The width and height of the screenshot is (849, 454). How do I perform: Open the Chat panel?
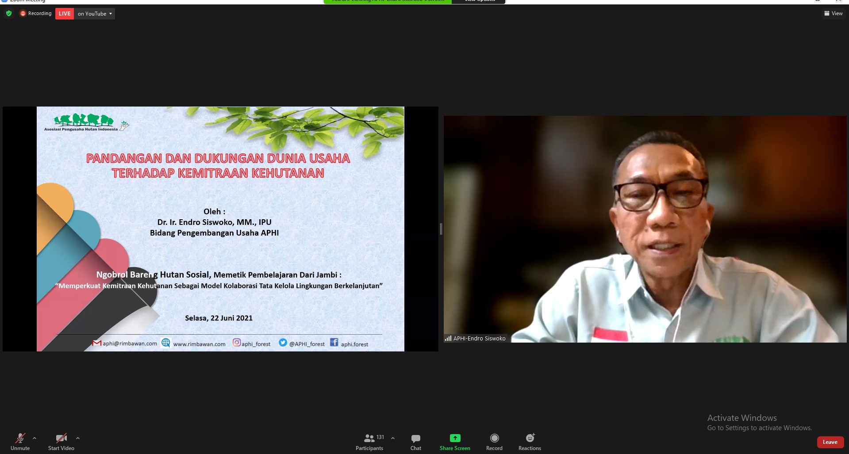[x=415, y=442]
